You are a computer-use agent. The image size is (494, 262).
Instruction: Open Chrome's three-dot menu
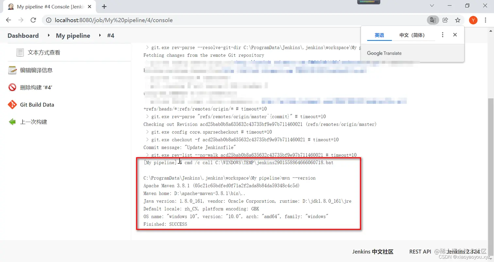(486, 20)
